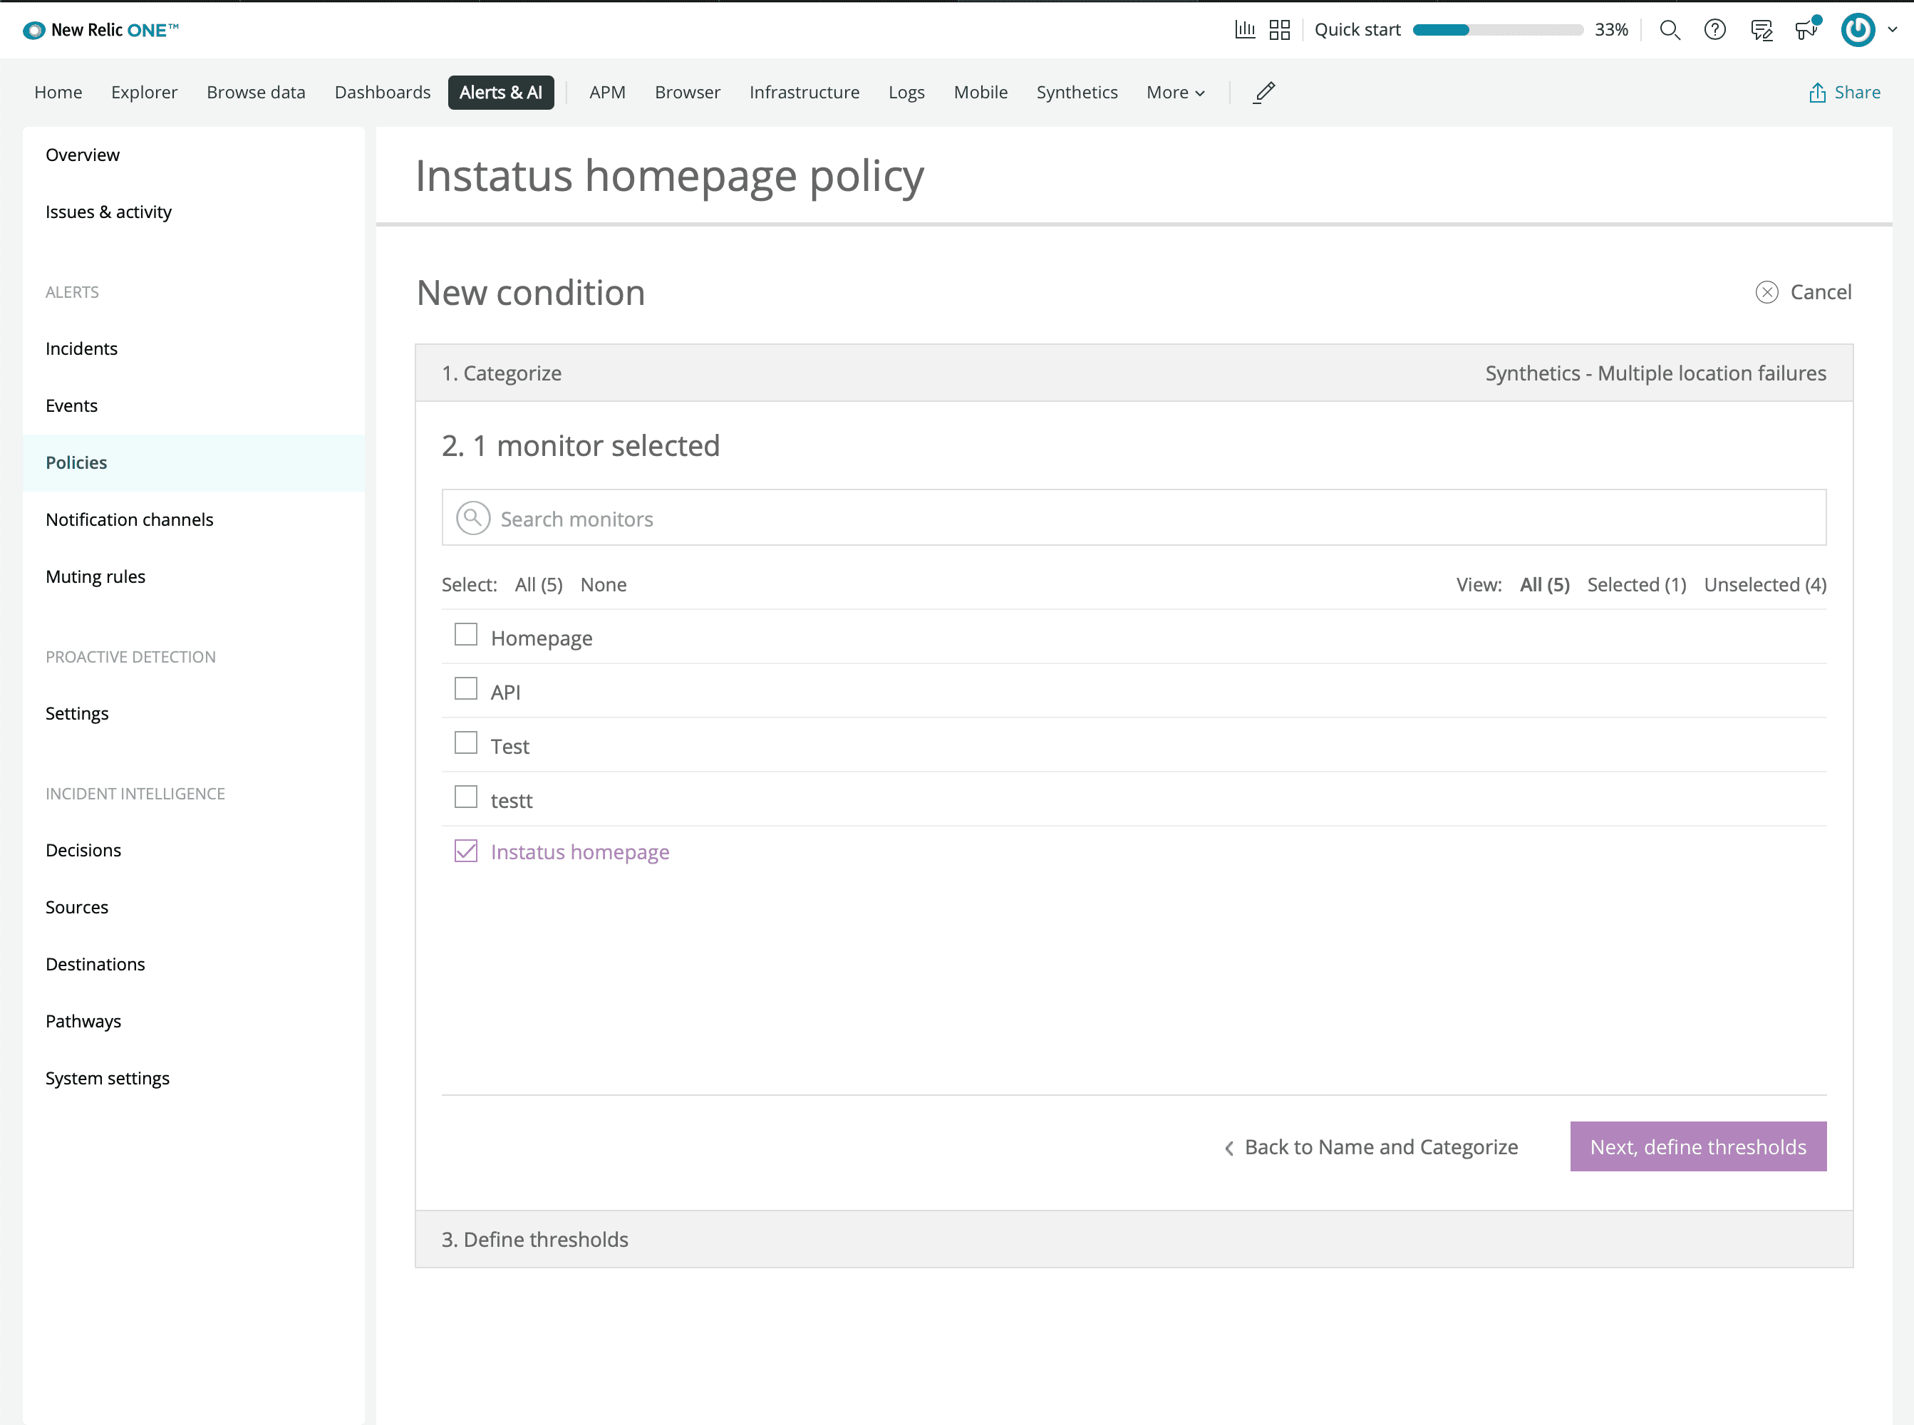Click Back to Name and Categorize
The width and height of the screenshot is (1914, 1425).
[x=1371, y=1146]
